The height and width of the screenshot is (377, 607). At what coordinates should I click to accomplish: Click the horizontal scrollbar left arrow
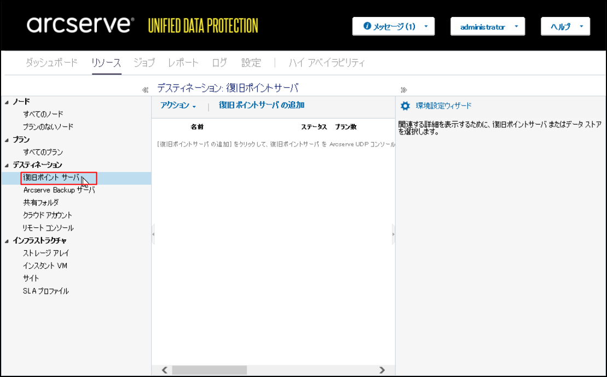[x=165, y=370]
